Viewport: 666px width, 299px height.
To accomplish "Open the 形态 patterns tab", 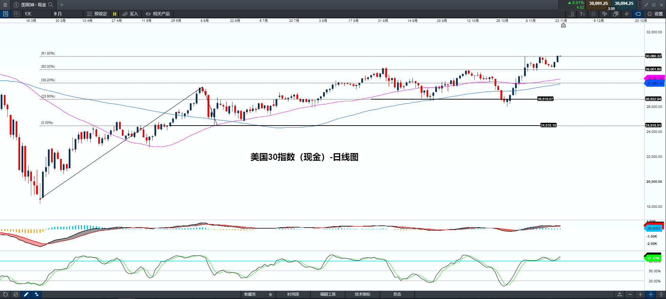I will point(397,294).
